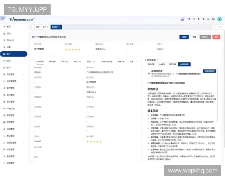
Task: Click the blue generate risk report button
Action: click(x=209, y=71)
